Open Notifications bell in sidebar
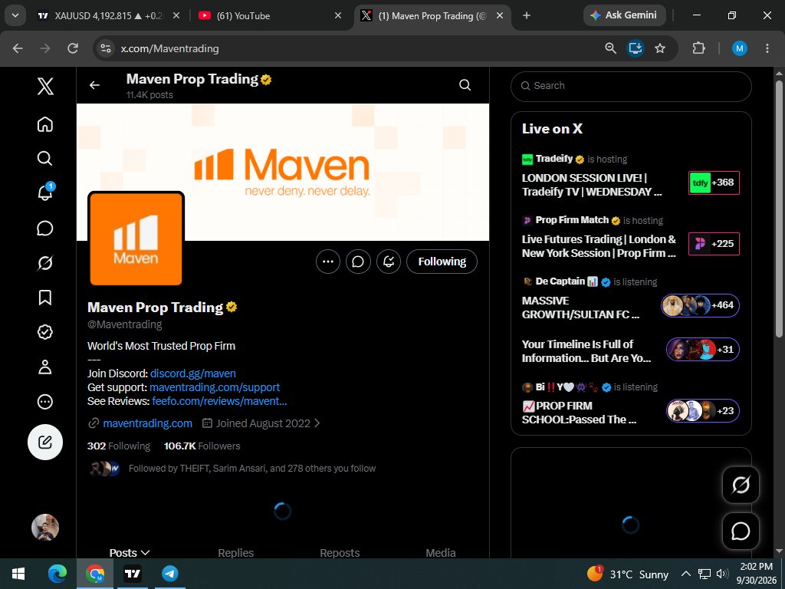 click(45, 192)
